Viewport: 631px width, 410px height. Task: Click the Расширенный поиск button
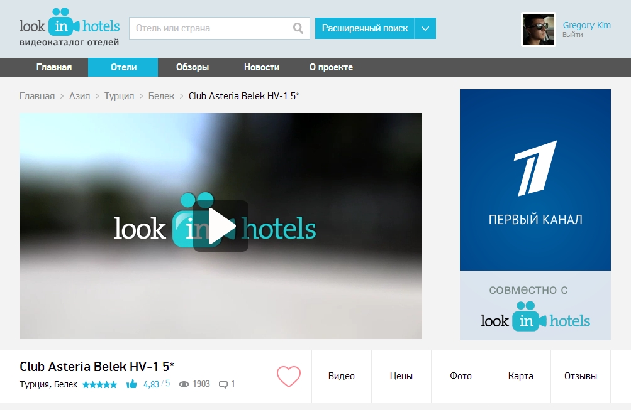point(365,28)
